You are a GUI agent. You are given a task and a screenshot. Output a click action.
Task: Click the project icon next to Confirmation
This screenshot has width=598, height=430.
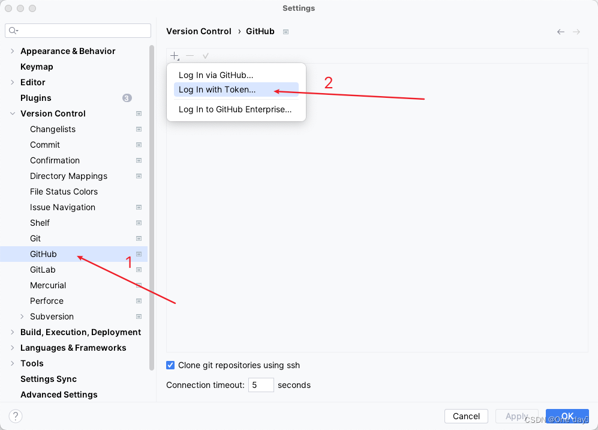[x=139, y=161]
